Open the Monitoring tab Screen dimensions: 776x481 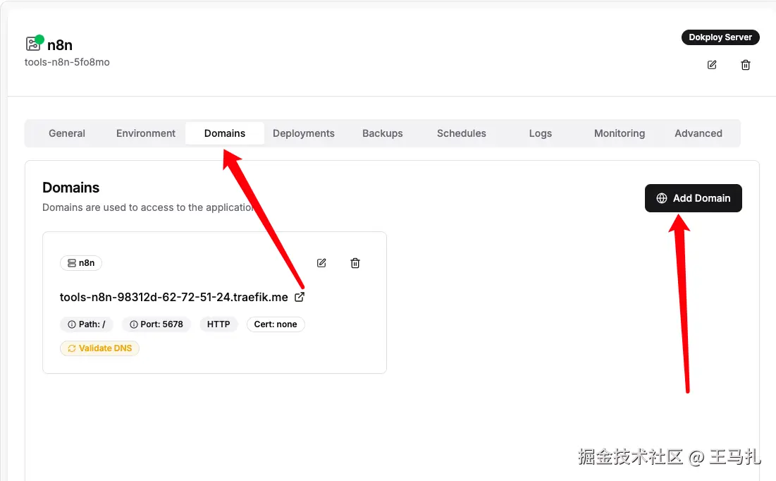point(619,133)
